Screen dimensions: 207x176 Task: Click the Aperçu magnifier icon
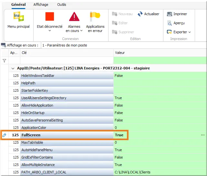(170, 23)
